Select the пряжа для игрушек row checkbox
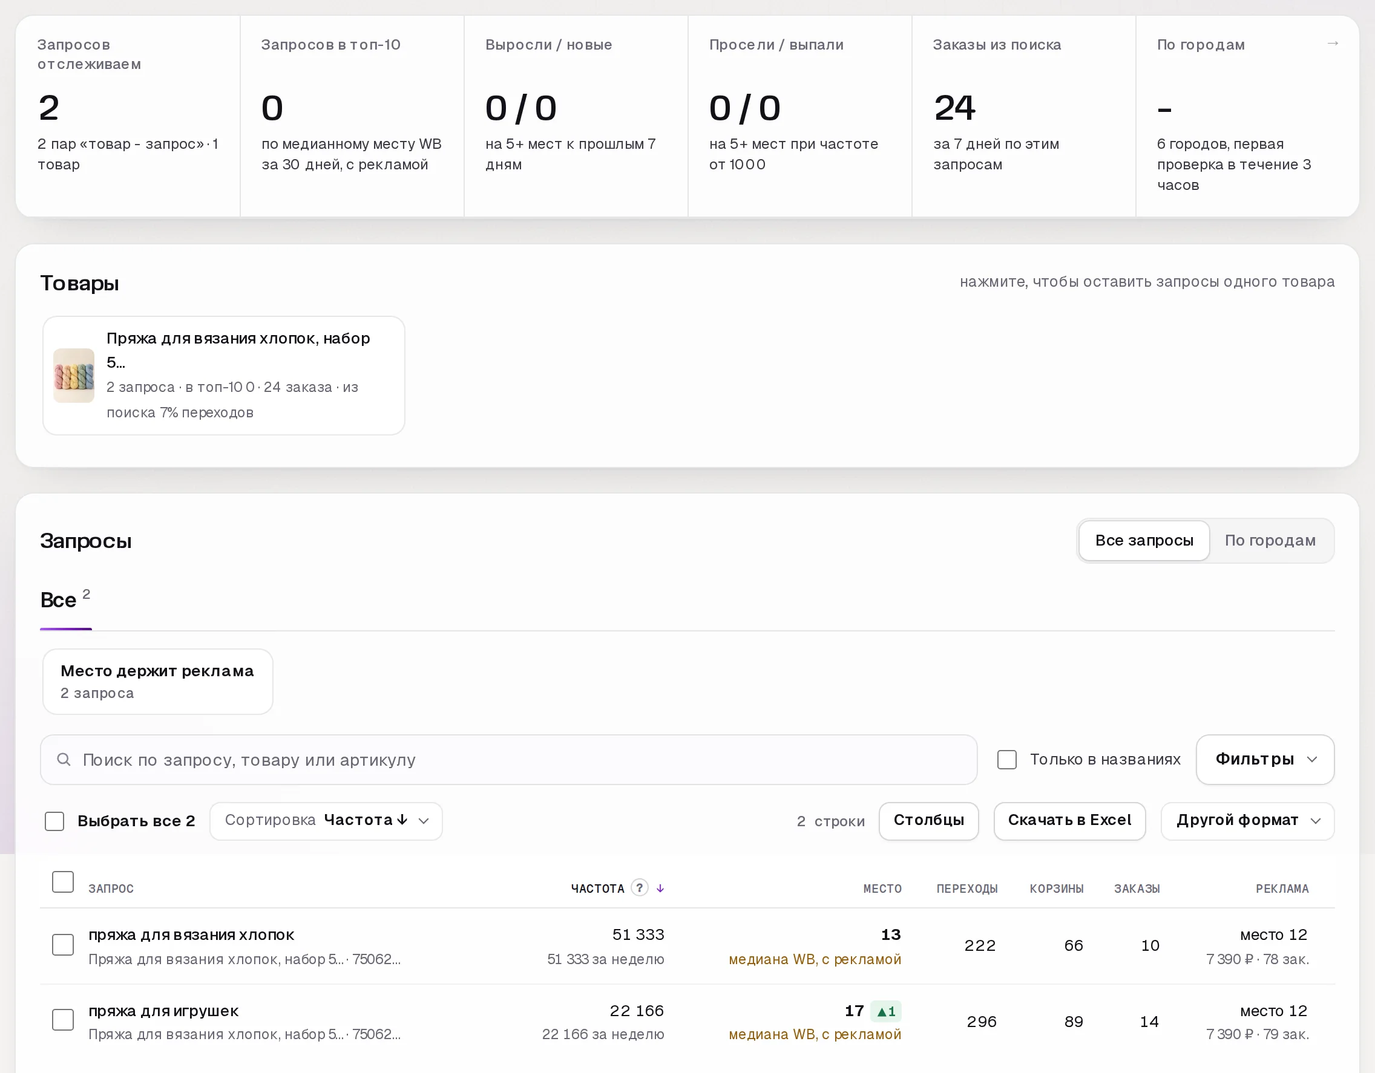1375x1073 pixels. tap(63, 1020)
